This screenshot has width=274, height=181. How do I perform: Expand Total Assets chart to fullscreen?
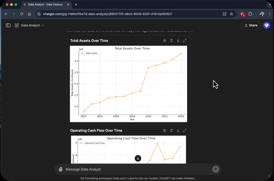(x=185, y=41)
